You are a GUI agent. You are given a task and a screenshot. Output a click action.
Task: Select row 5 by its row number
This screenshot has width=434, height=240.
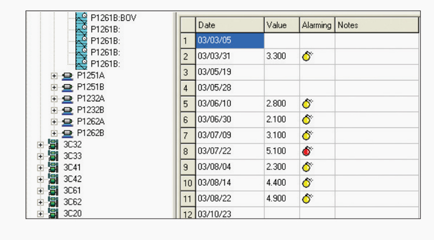pyautogui.click(x=186, y=104)
